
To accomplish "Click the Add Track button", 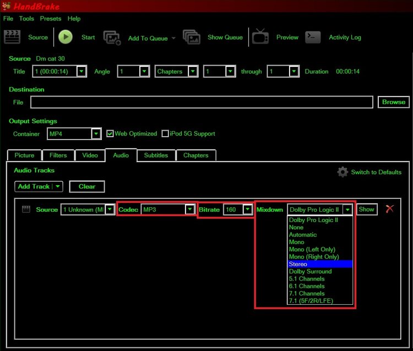I will coord(34,187).
